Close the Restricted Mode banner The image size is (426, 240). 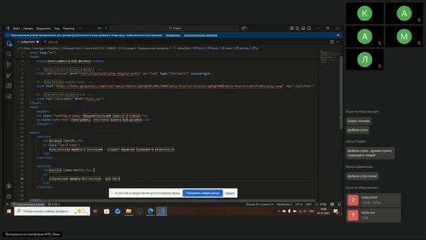(338, 35)
